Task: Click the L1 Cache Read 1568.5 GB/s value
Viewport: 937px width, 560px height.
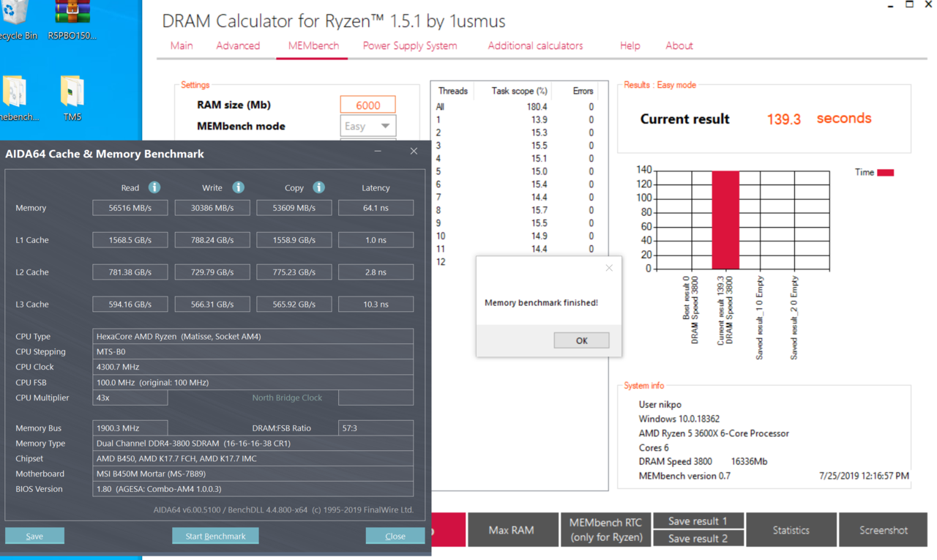Action: 130,240
